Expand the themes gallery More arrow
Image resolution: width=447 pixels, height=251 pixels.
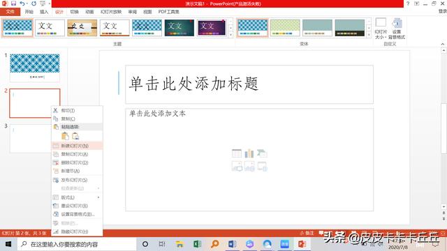(231, 34)
